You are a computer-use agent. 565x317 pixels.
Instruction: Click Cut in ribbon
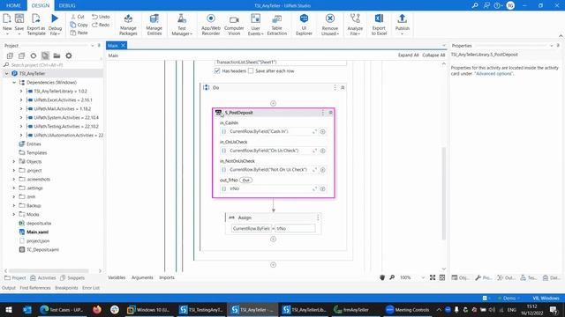click(78, 17)
